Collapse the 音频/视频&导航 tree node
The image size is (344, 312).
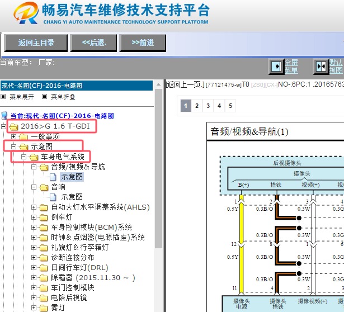pos(34,167)
